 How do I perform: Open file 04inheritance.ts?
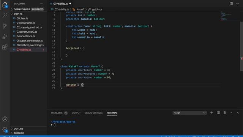pos(26,36)
